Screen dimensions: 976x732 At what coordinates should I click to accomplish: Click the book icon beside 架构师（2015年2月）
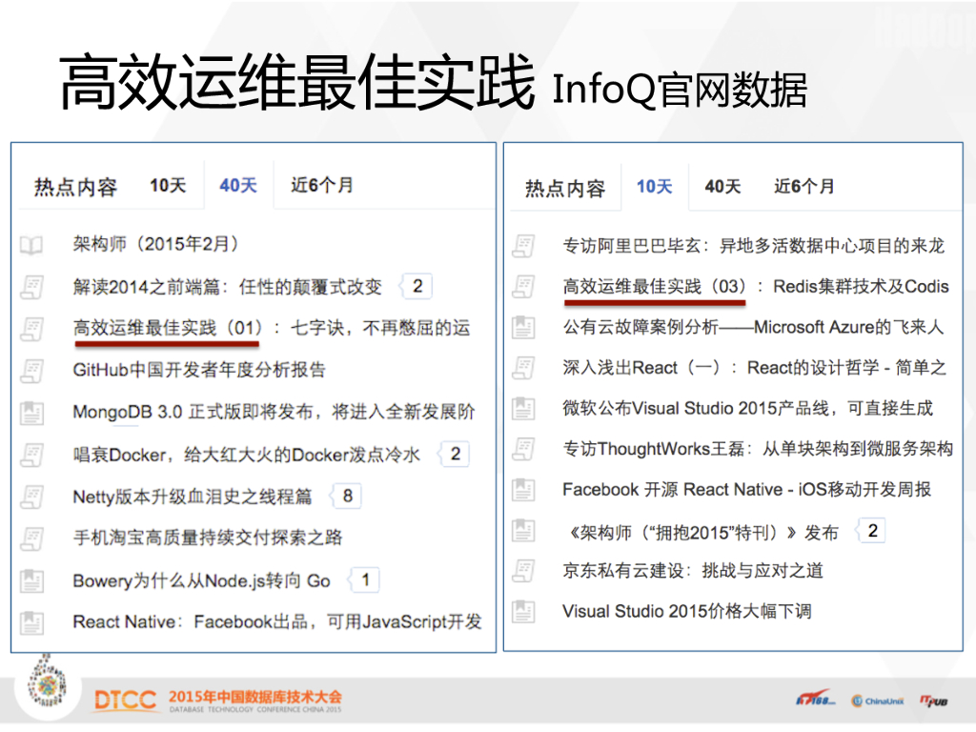[x=31, y=245]
